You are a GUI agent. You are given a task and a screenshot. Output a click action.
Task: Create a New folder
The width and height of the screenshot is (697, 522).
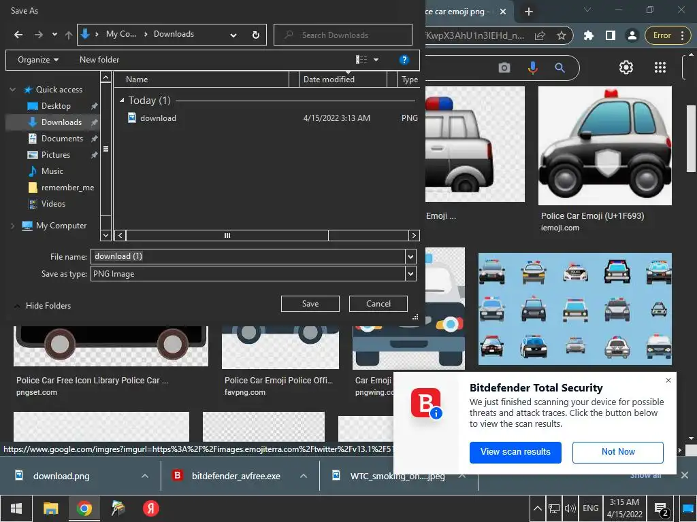[99, 60]
